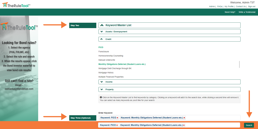
Task: Open the Admin menu link
Action: [212, 6]
